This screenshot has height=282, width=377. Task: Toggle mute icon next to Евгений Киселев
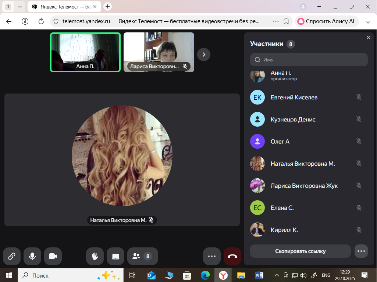point(359,97)
